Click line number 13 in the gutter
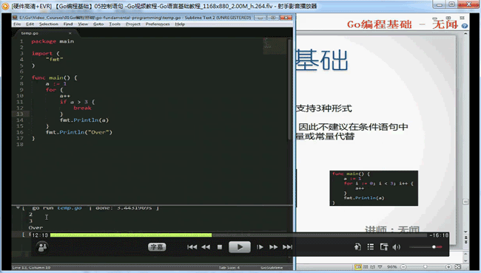481x273 pixels. 20,114
